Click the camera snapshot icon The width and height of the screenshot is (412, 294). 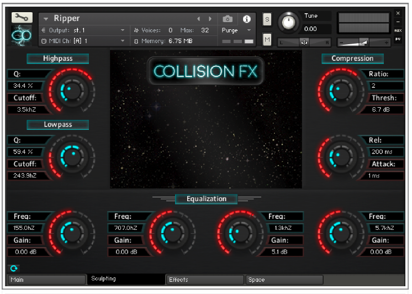coord(228,19)
